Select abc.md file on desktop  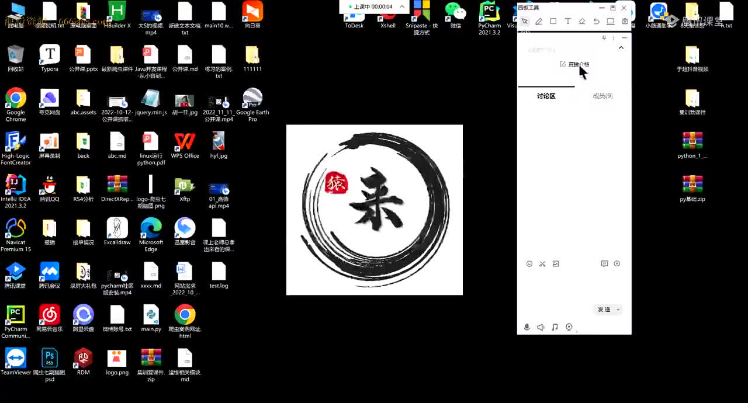(x=117, y=145)
